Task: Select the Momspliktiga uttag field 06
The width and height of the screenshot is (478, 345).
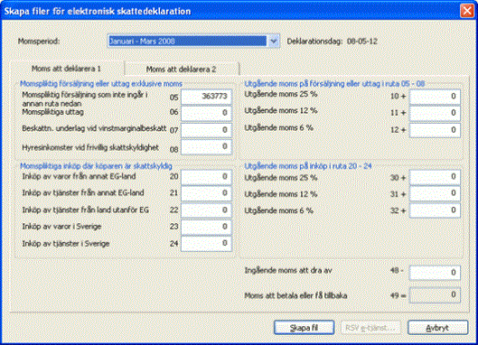Action: pyautogui.click(x=206, y=113)
